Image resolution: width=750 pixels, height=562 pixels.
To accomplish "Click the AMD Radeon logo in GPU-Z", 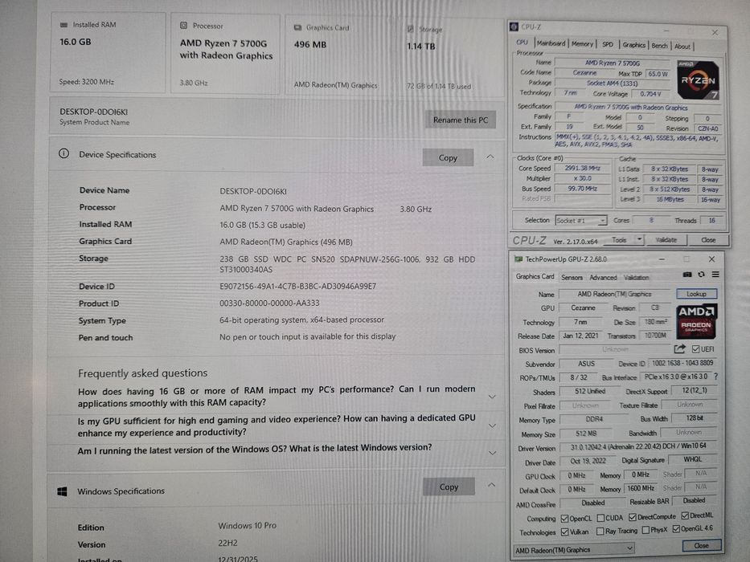I will (x=696, y=320).
